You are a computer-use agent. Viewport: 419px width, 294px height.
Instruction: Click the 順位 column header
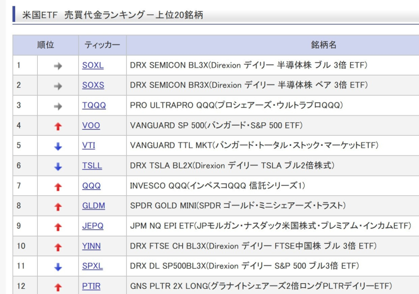(46, 45)
